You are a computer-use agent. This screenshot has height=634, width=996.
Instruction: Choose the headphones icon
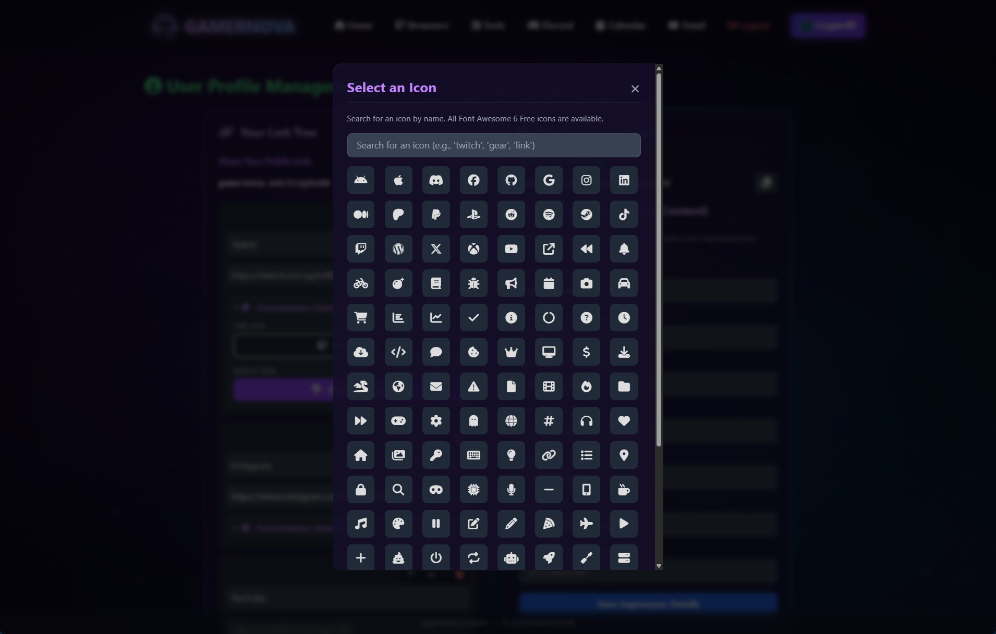586,421
